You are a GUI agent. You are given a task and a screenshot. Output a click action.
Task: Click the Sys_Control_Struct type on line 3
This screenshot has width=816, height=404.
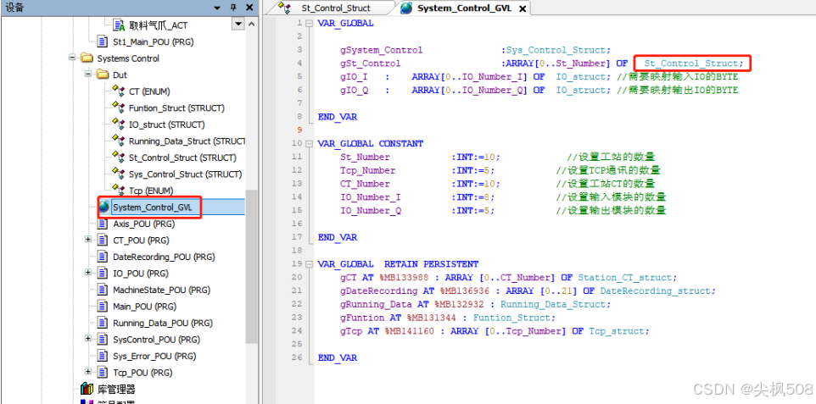click(556, 50)
